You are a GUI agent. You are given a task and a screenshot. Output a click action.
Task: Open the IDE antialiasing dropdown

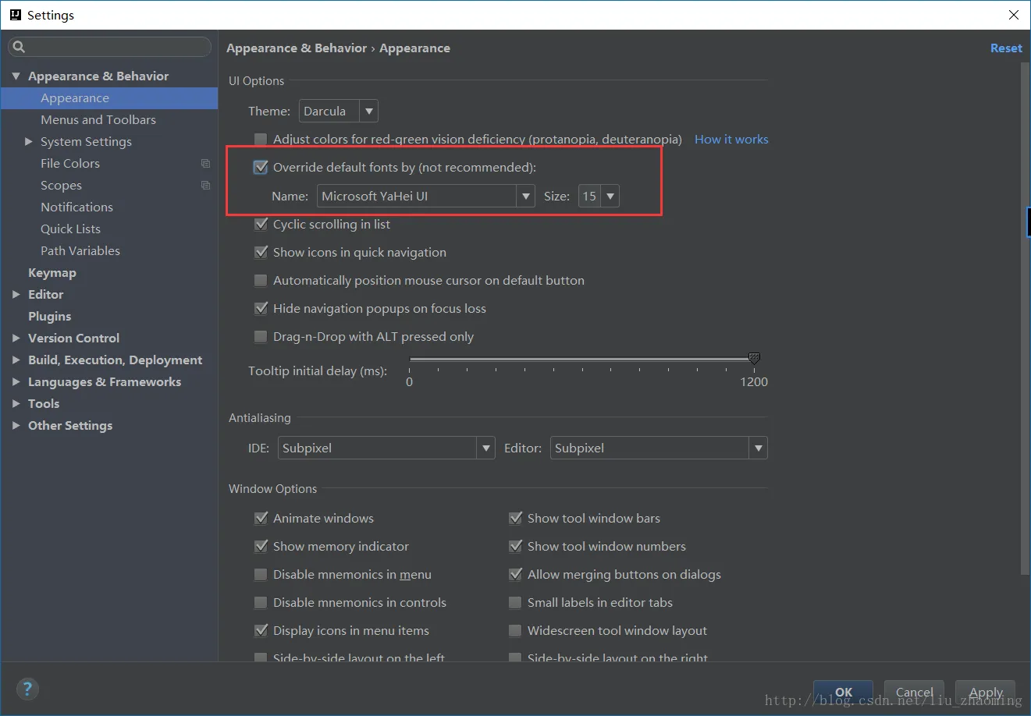[386, 448]
